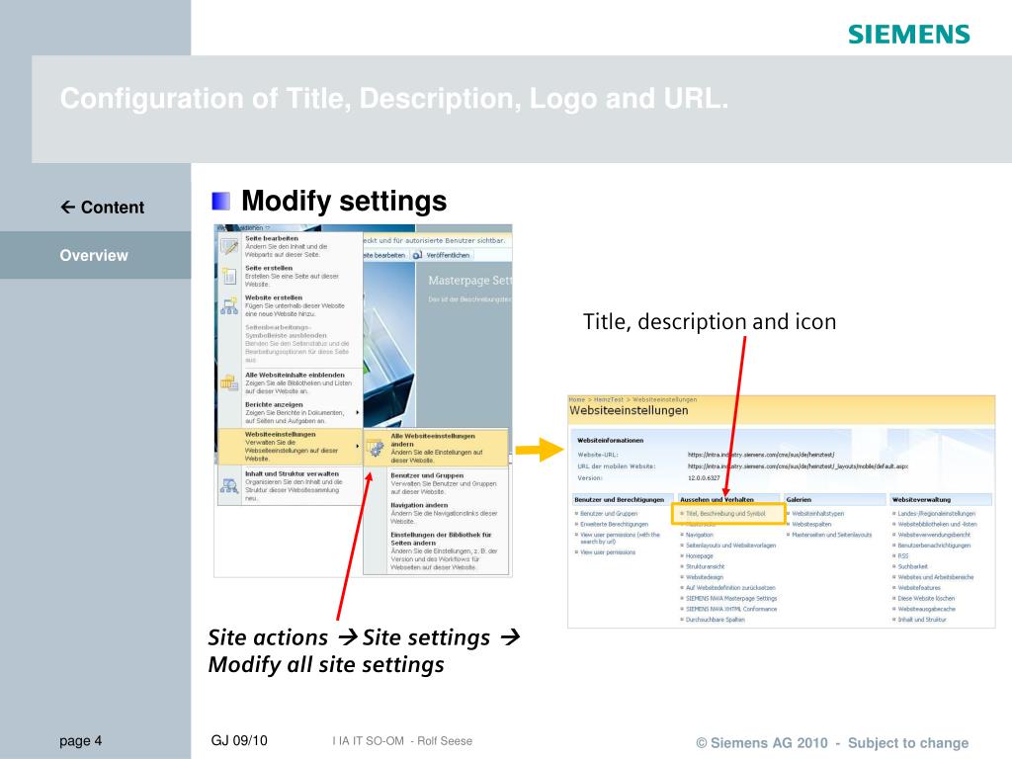Open Benutzer und Gruppen settings link
Viewport: 1012px width, 759px height.
pos(608,514)
